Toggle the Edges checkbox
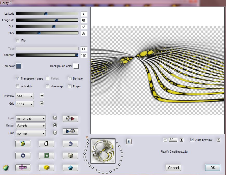This screenshot has height=175, width=226. [x=70, y=86]
